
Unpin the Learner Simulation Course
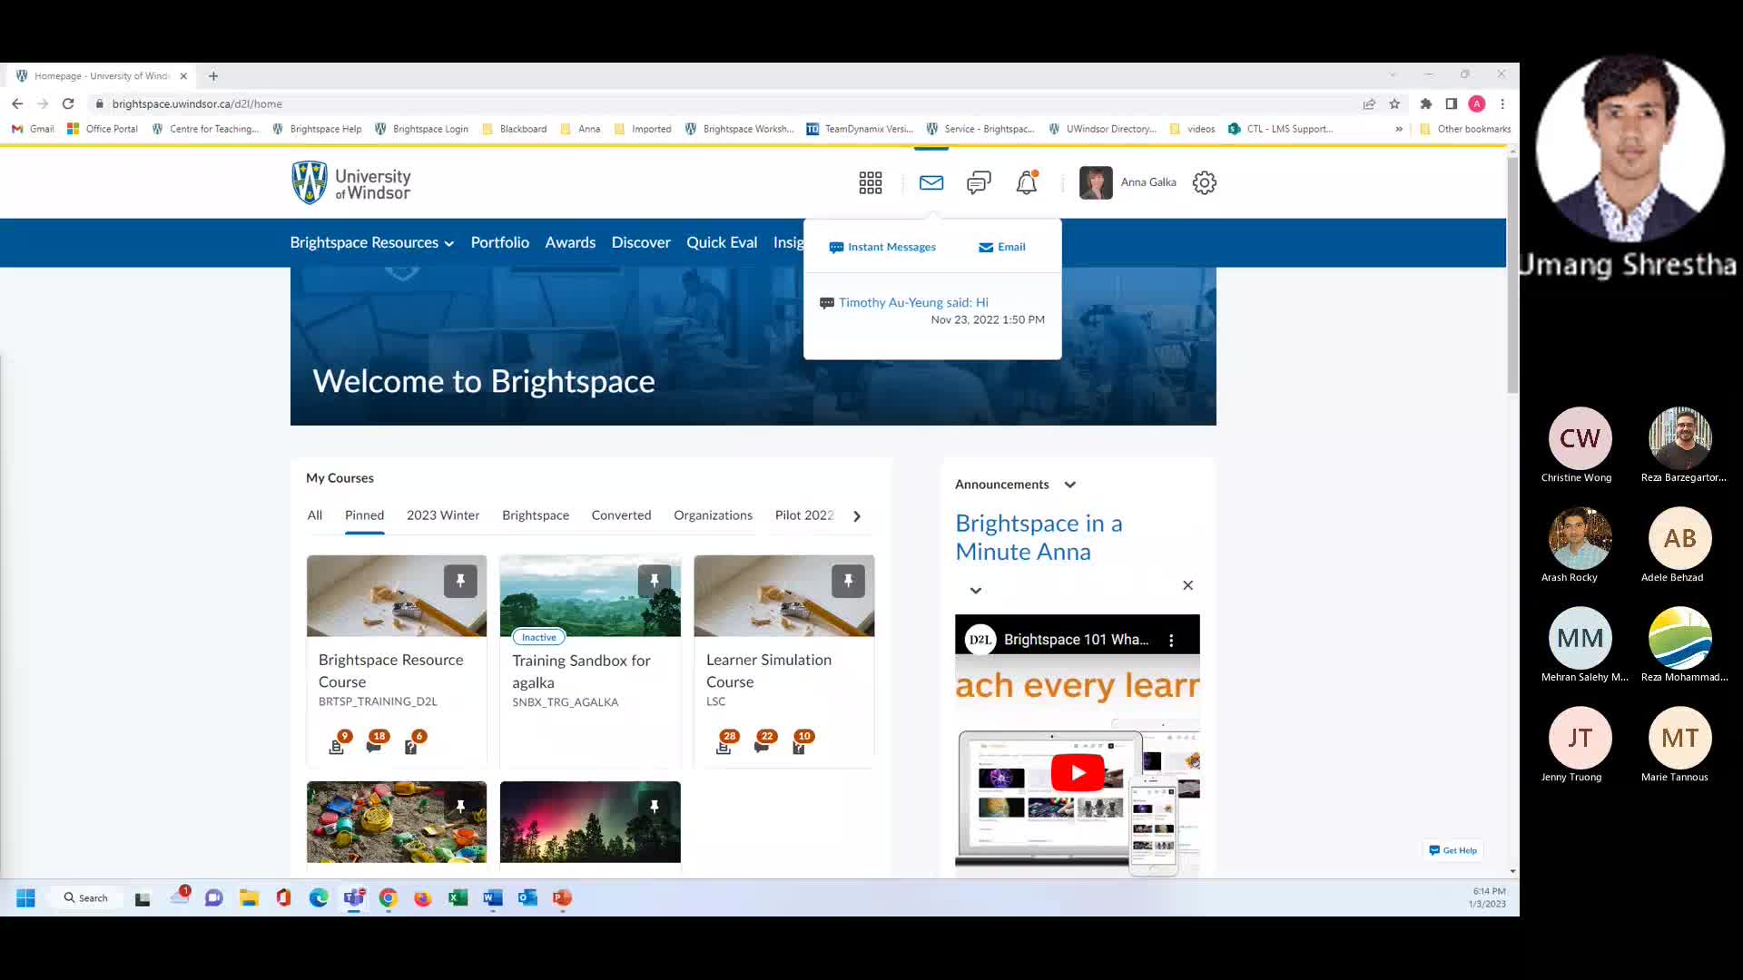tap(848, 581)
